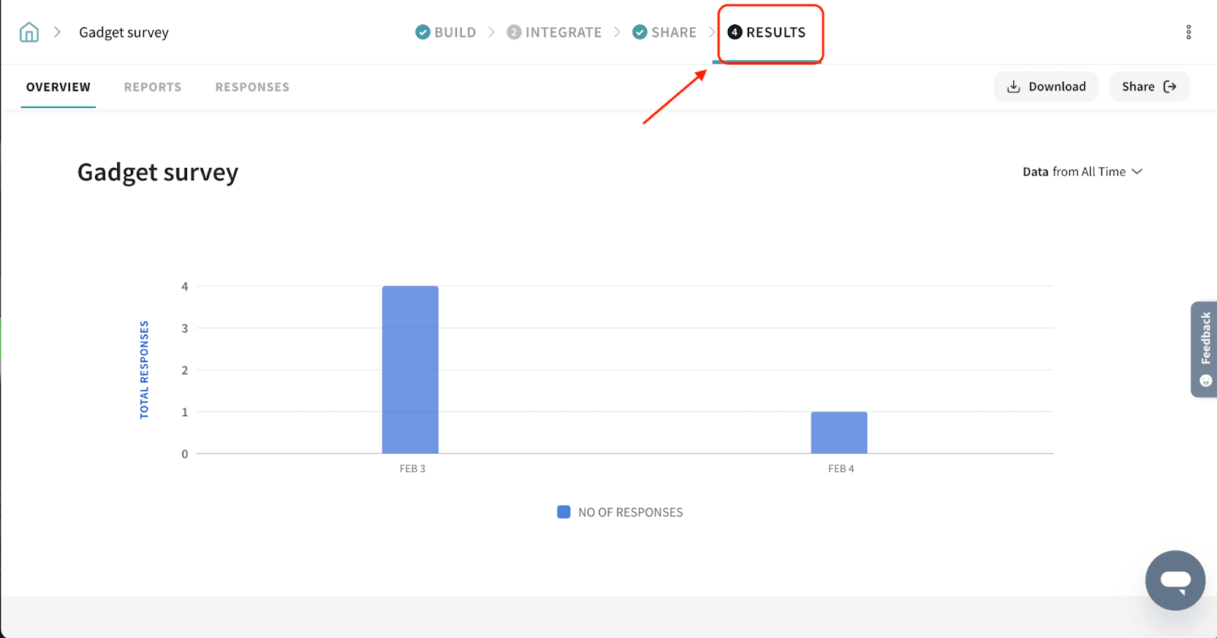Open the three-dot options menu
The height and width of the screenshot is (638, 1217).
pyautogui.click(x=1188, y=32)
